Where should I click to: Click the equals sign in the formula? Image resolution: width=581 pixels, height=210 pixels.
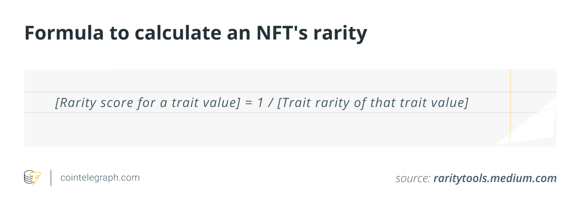click(249, 103)
